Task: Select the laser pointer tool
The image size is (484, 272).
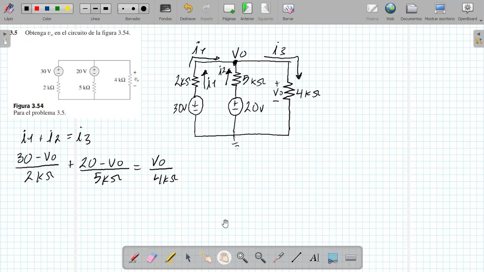Action: click(x=279, y=258)
